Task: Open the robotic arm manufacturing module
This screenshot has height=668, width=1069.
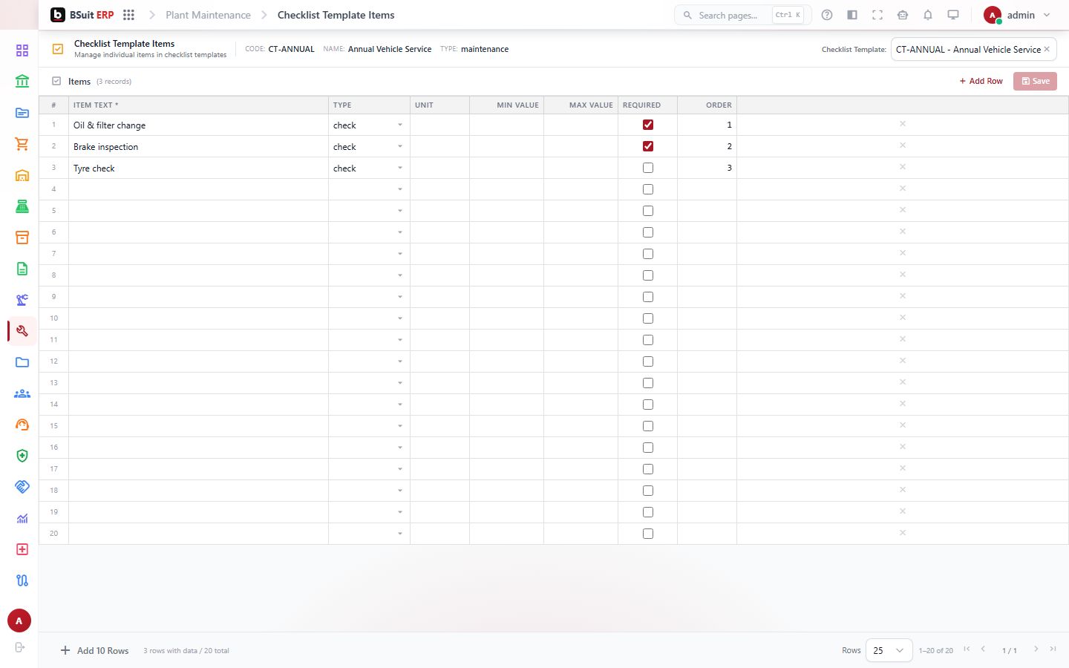Action: point(22,300)
